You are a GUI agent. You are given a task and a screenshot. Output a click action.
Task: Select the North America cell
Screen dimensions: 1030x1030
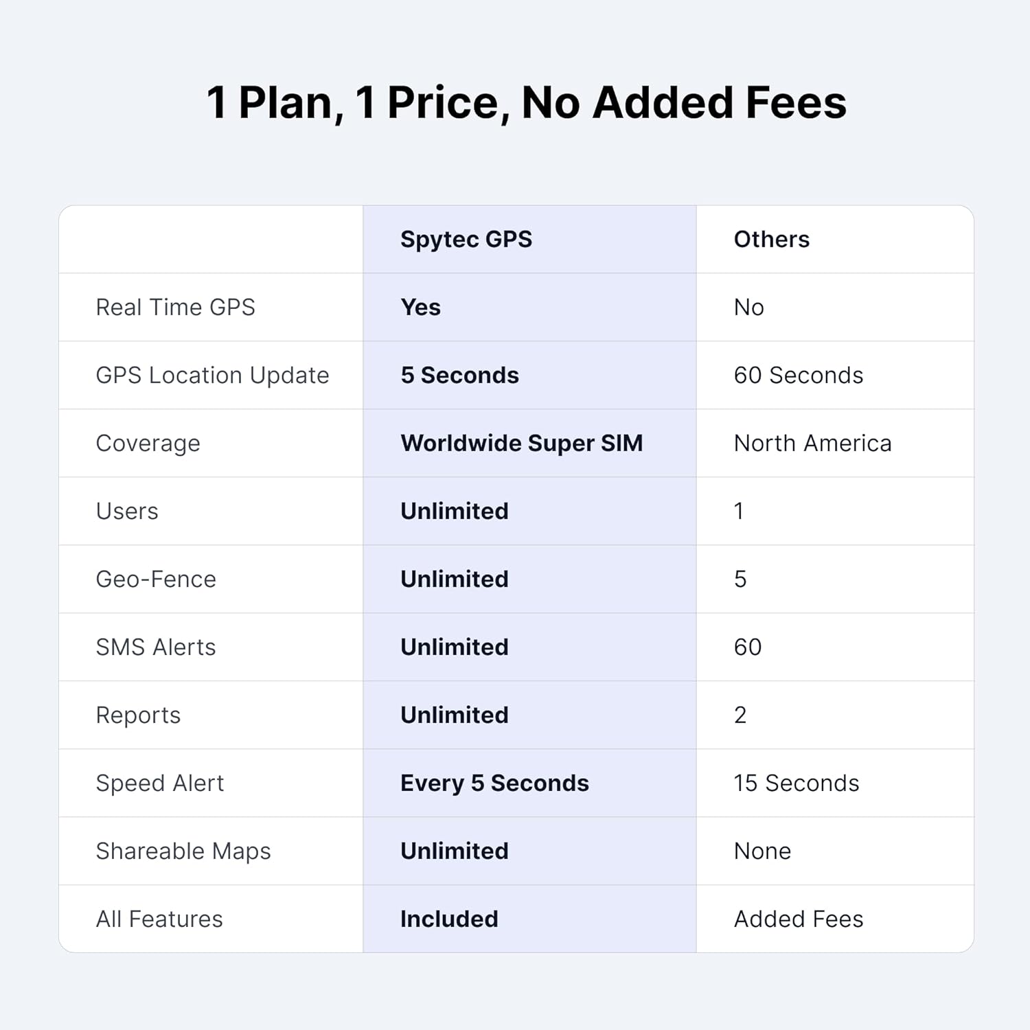[x=812, y=443]
